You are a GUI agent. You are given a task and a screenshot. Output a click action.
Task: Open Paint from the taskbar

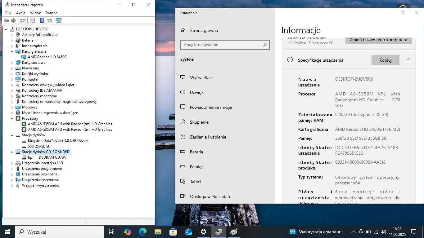coord(234,232)
